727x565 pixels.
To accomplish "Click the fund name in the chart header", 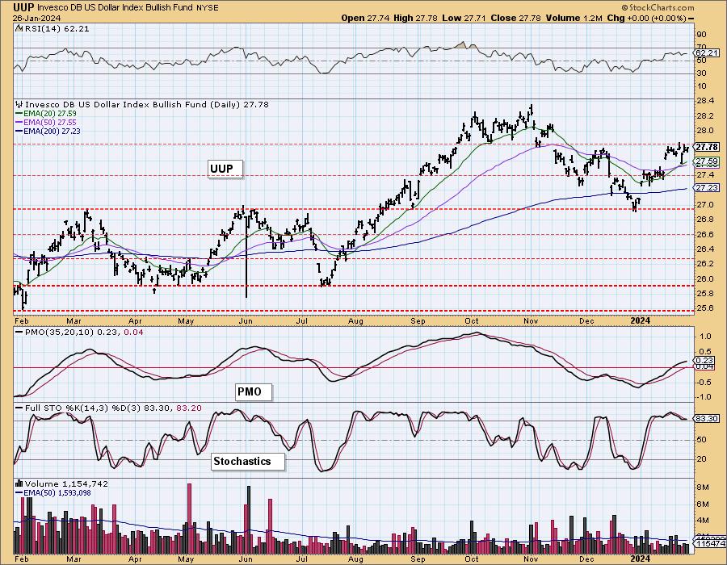I will tap(116, 7).
